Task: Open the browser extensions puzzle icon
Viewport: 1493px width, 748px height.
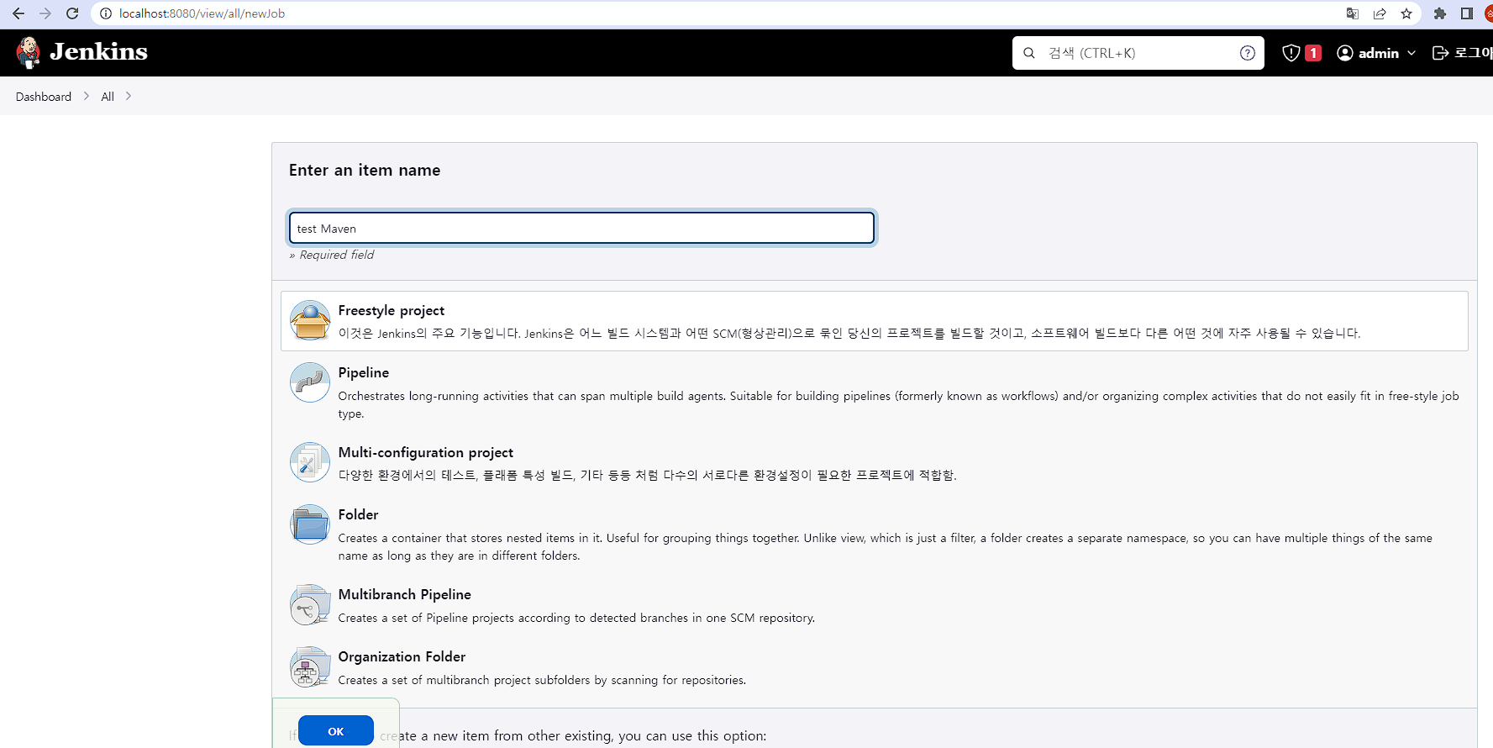Action: click(1440, 13)
